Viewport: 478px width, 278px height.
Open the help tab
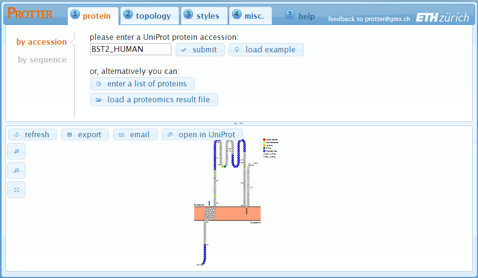[x=300, y=16]
